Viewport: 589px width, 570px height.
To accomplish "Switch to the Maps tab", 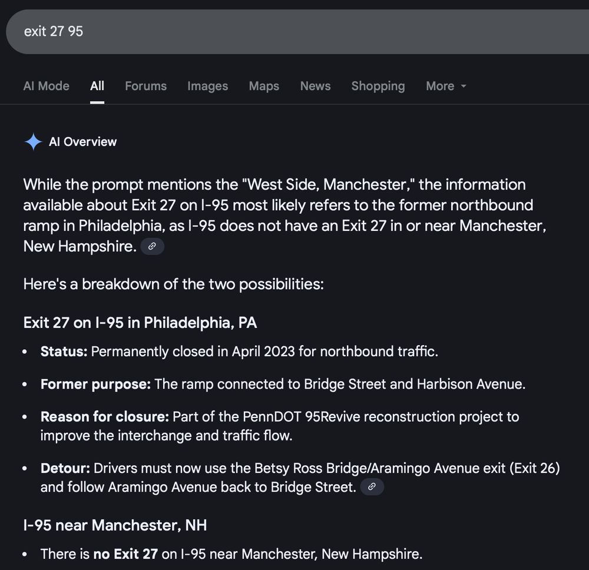I will pyautogui.click(x=263, y=86).
